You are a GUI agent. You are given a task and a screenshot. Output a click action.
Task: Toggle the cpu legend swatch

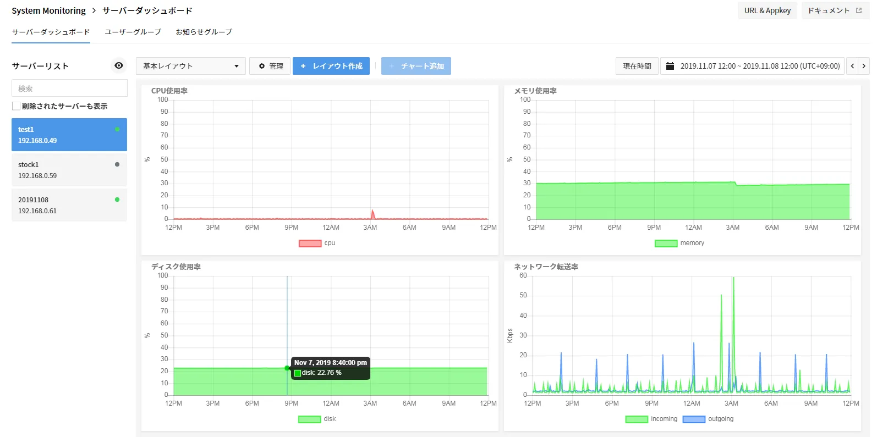(310, 243)
